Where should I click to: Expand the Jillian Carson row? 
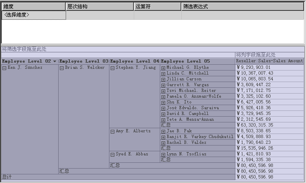[x=163, y=80]
